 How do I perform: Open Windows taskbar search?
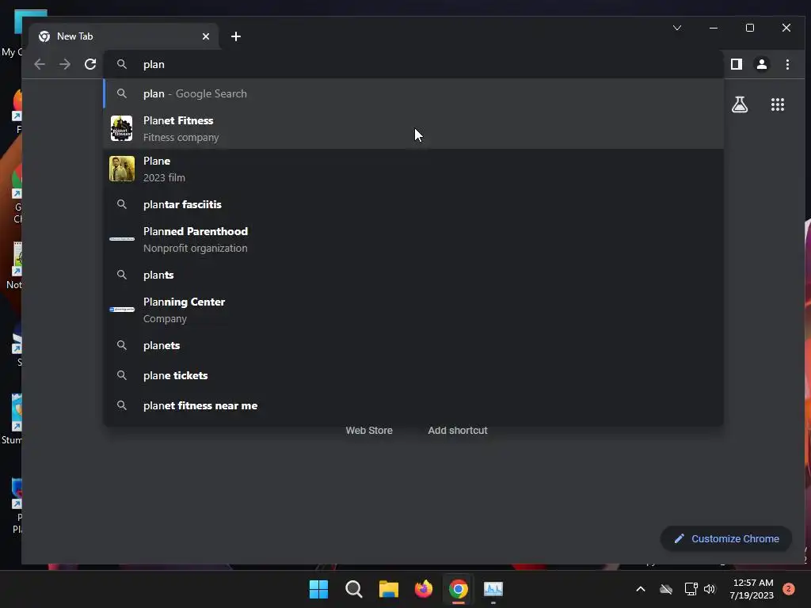click(x=354, y=589)
